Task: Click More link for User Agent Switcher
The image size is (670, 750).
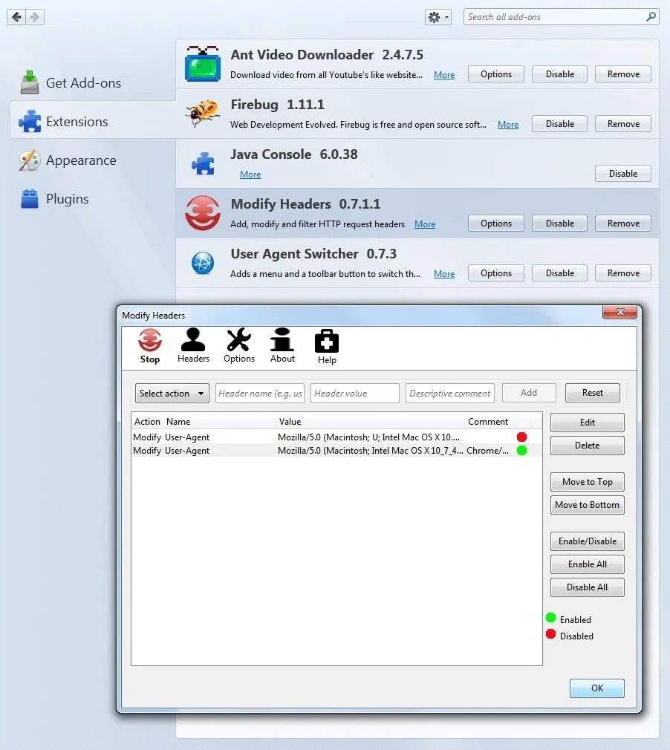Action: tap(444, 274)
